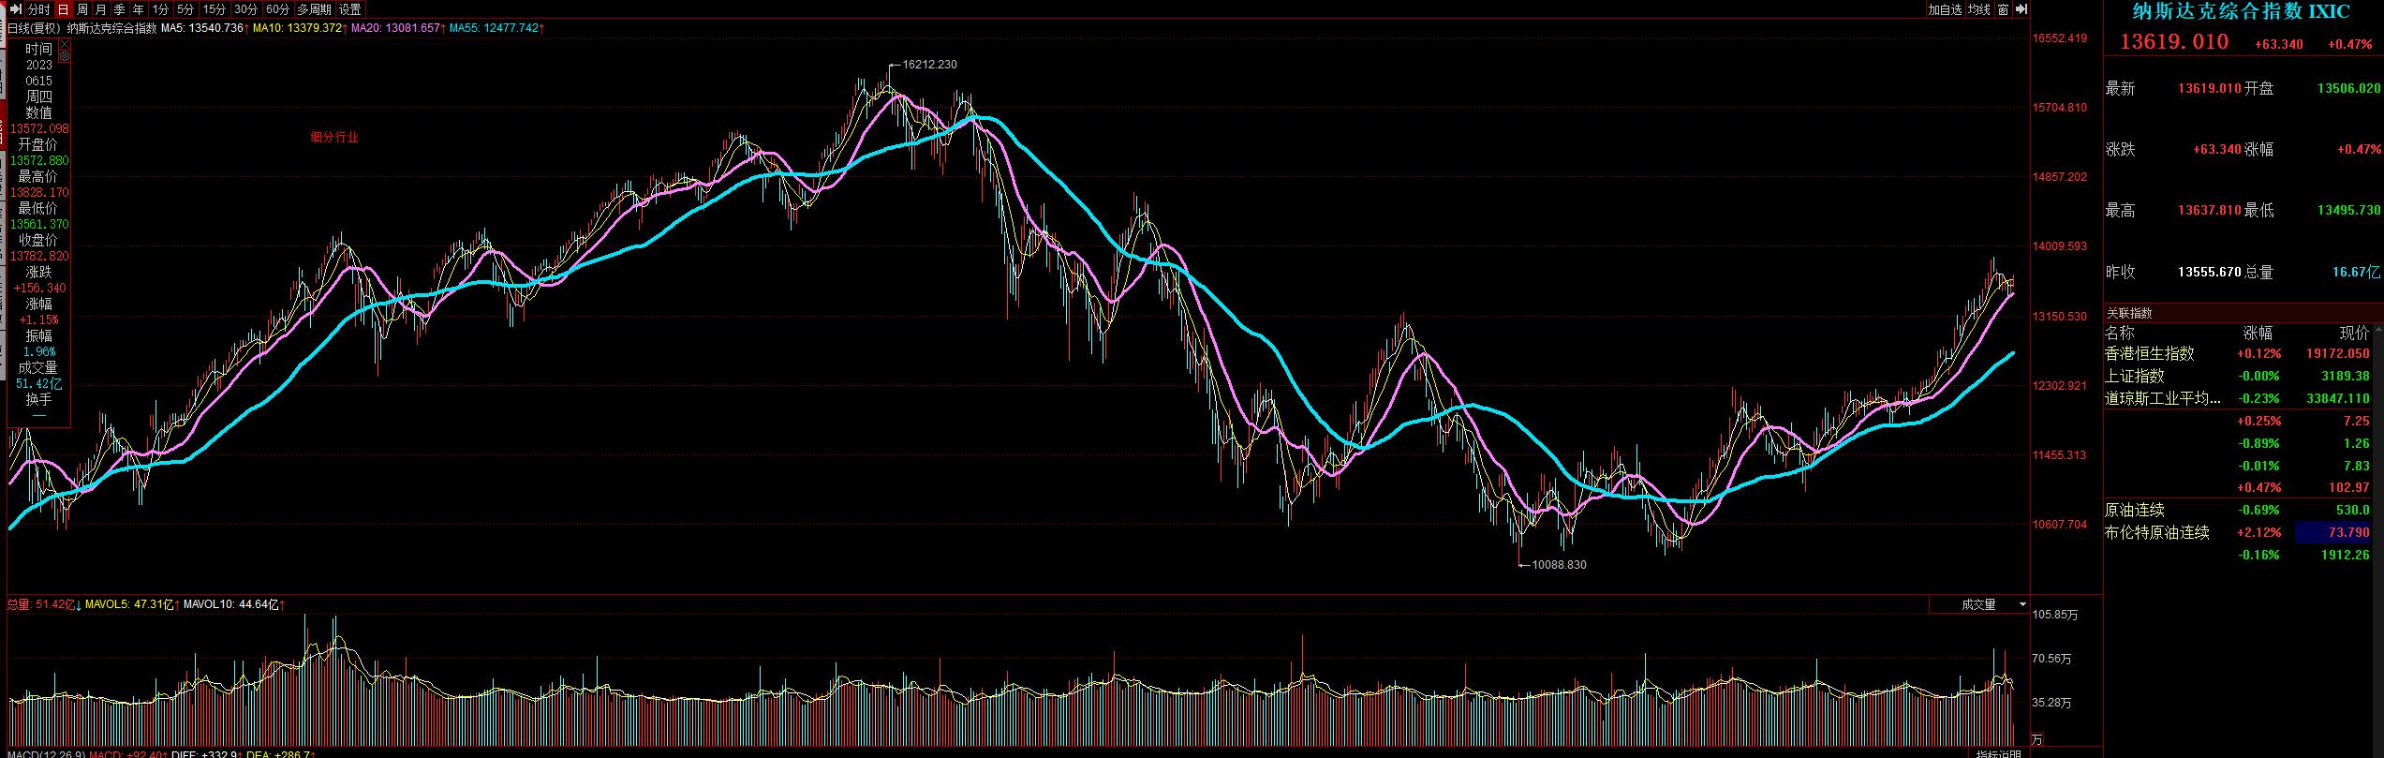This screenshot has width=2384, height=758.
Task: Switch chart to 30分 period
Action: pos(246,9)
